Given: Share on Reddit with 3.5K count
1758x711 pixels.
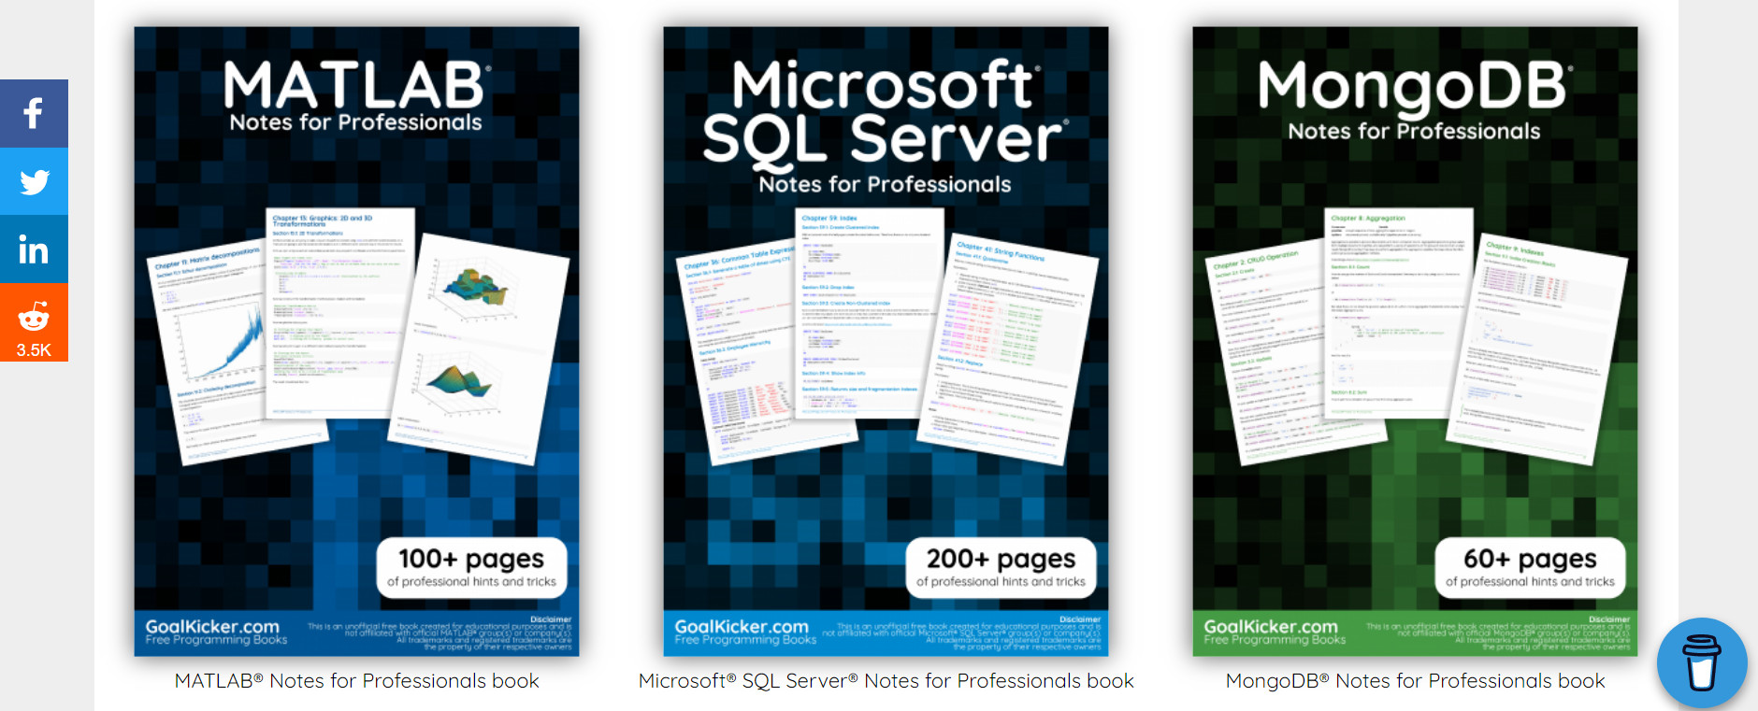Looking at the screenshot, I should point(34,323).
